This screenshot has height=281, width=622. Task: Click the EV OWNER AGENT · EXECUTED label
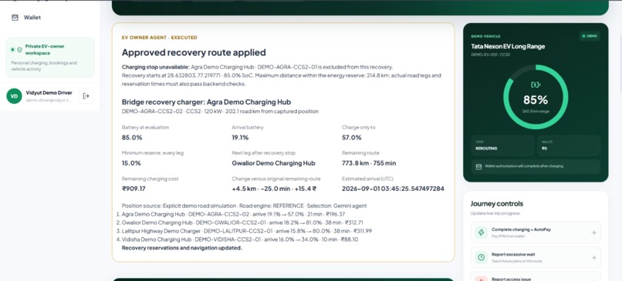click(160, 38)
